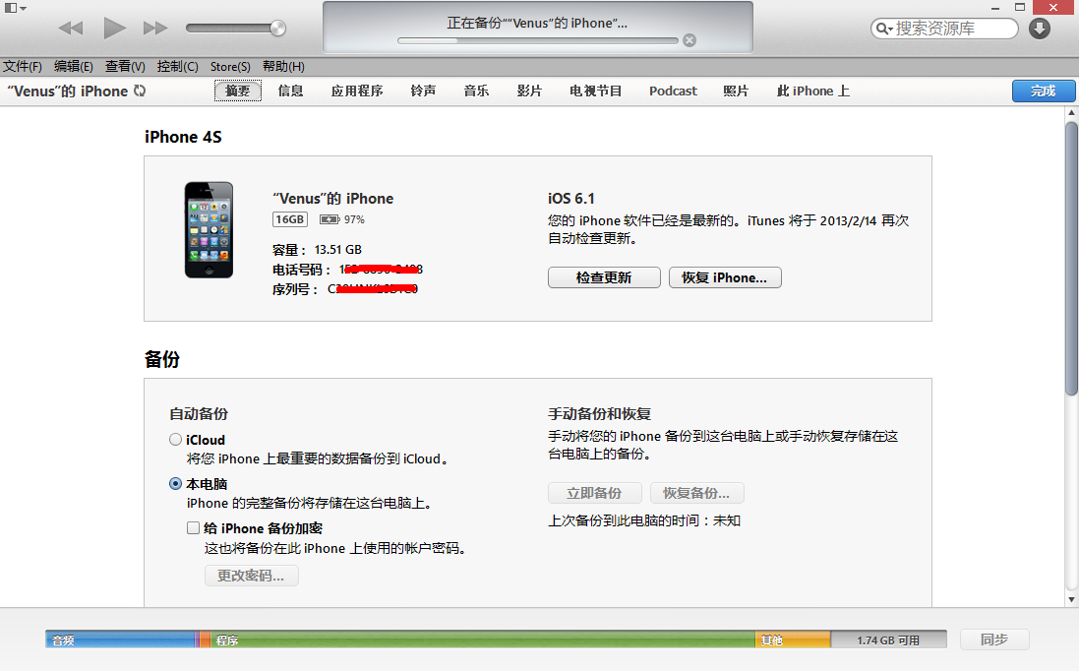The width and height of the screenshot is (1079, 671).
Task: Click the "Venus"的 iPhone device name in toolbar
Action: point(68,91)
